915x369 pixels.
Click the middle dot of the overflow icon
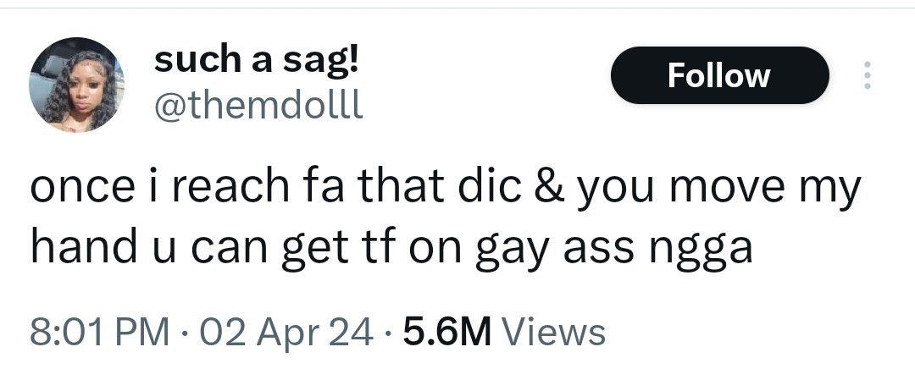(868, 75)
